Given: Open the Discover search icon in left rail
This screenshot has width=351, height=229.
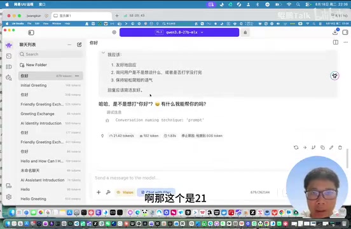Looking at the screenshot, I should point(9,78).
